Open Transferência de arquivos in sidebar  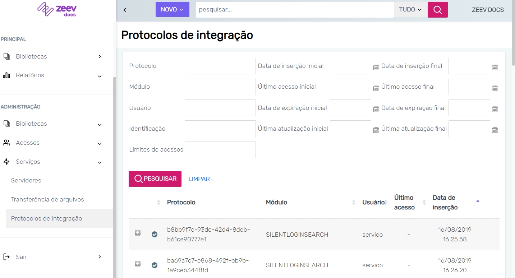pos(47,199)
